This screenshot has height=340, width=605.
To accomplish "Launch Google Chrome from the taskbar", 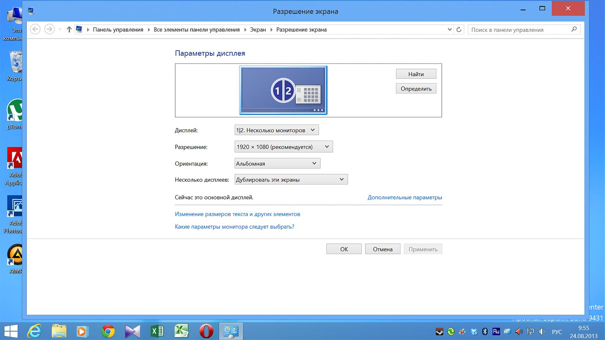I will (108, 332).
